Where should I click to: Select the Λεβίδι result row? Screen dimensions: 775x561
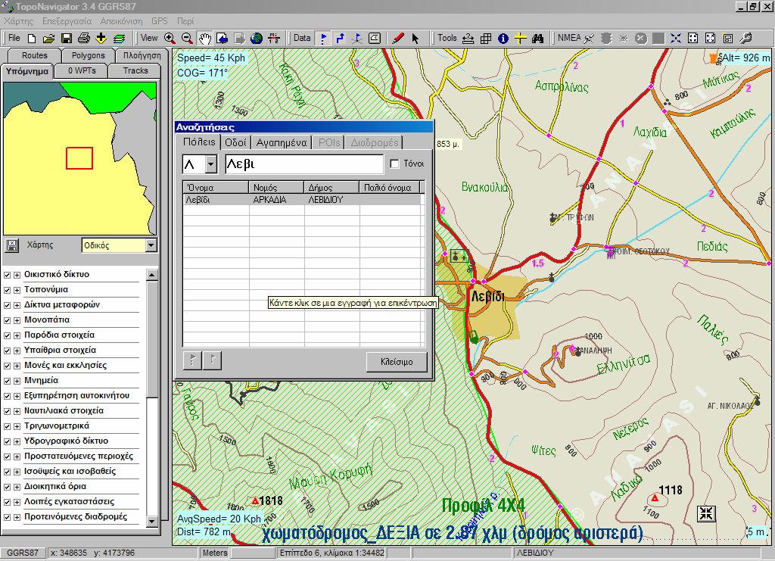point(302,200)
